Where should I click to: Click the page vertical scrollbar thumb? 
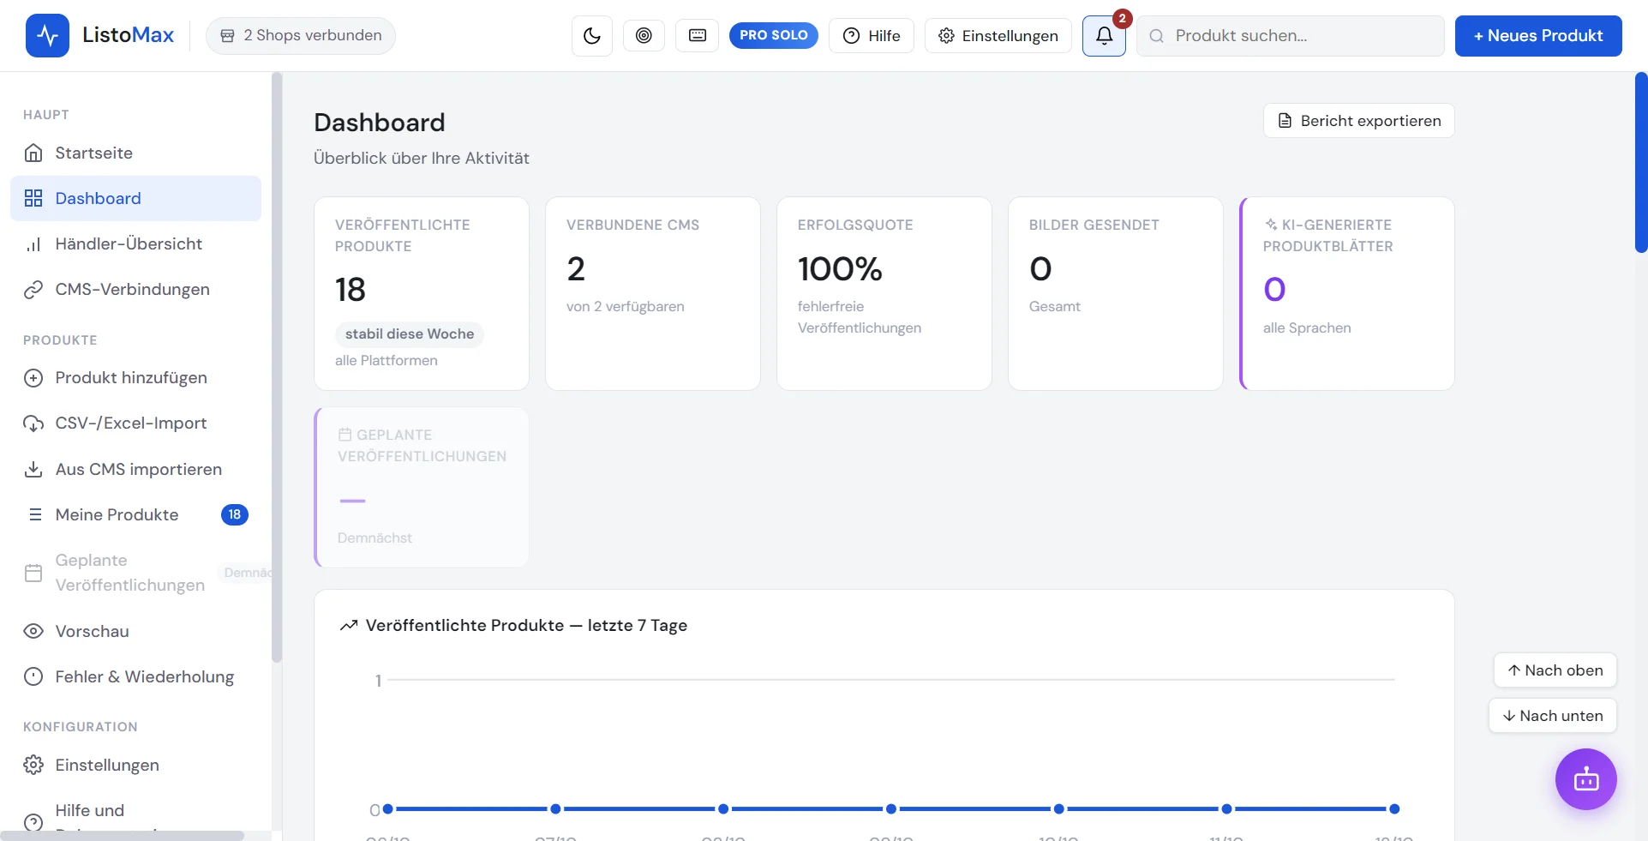point(1641,163)
